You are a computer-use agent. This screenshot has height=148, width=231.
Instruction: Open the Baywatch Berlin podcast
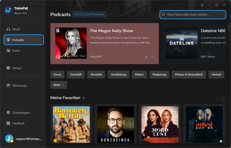(x=71, y=124)
